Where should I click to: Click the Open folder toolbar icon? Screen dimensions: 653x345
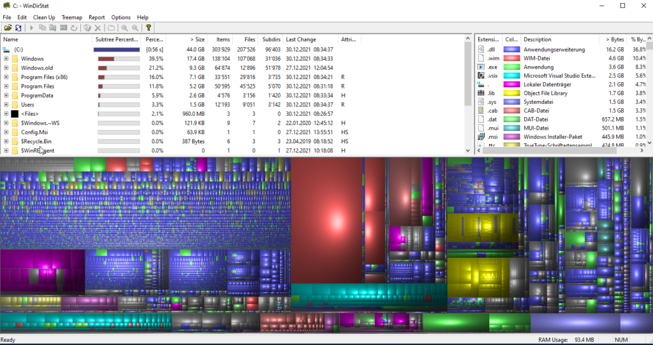click(x=8, y=28)
